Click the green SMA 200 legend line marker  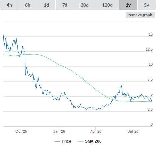click(x=81, y=141)
